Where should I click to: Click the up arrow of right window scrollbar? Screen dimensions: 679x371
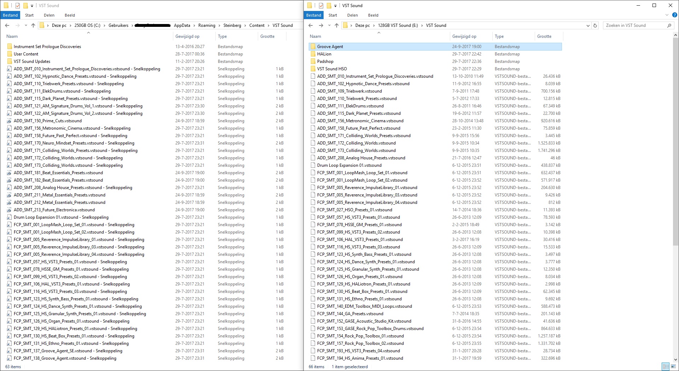(x=675, y=35)
